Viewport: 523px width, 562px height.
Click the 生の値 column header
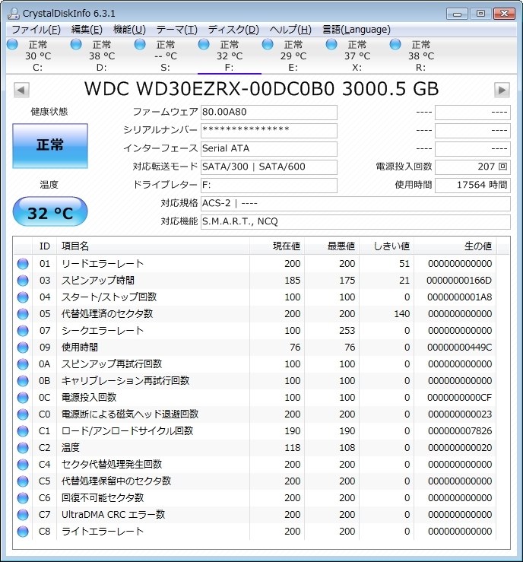[x=455, y=246]
